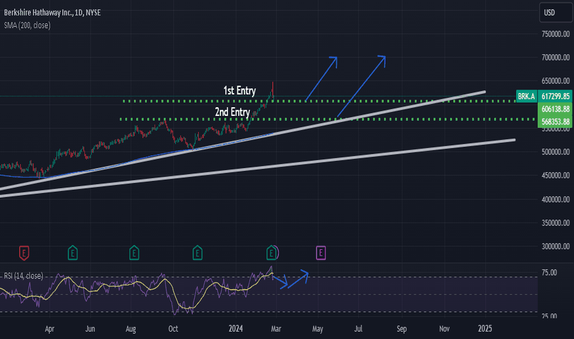Screen dimensions: 574x339
Task: Click the green earnings marker above Aug
Action: pos(134,253)
